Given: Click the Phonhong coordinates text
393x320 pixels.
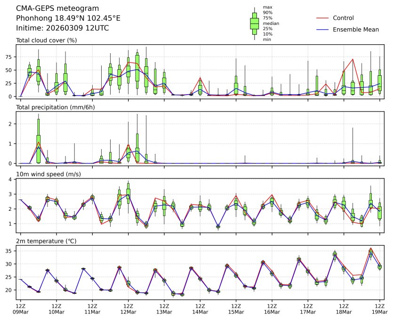Looking at the screenshot, I should pyautogui.click(x=68, y=18).
